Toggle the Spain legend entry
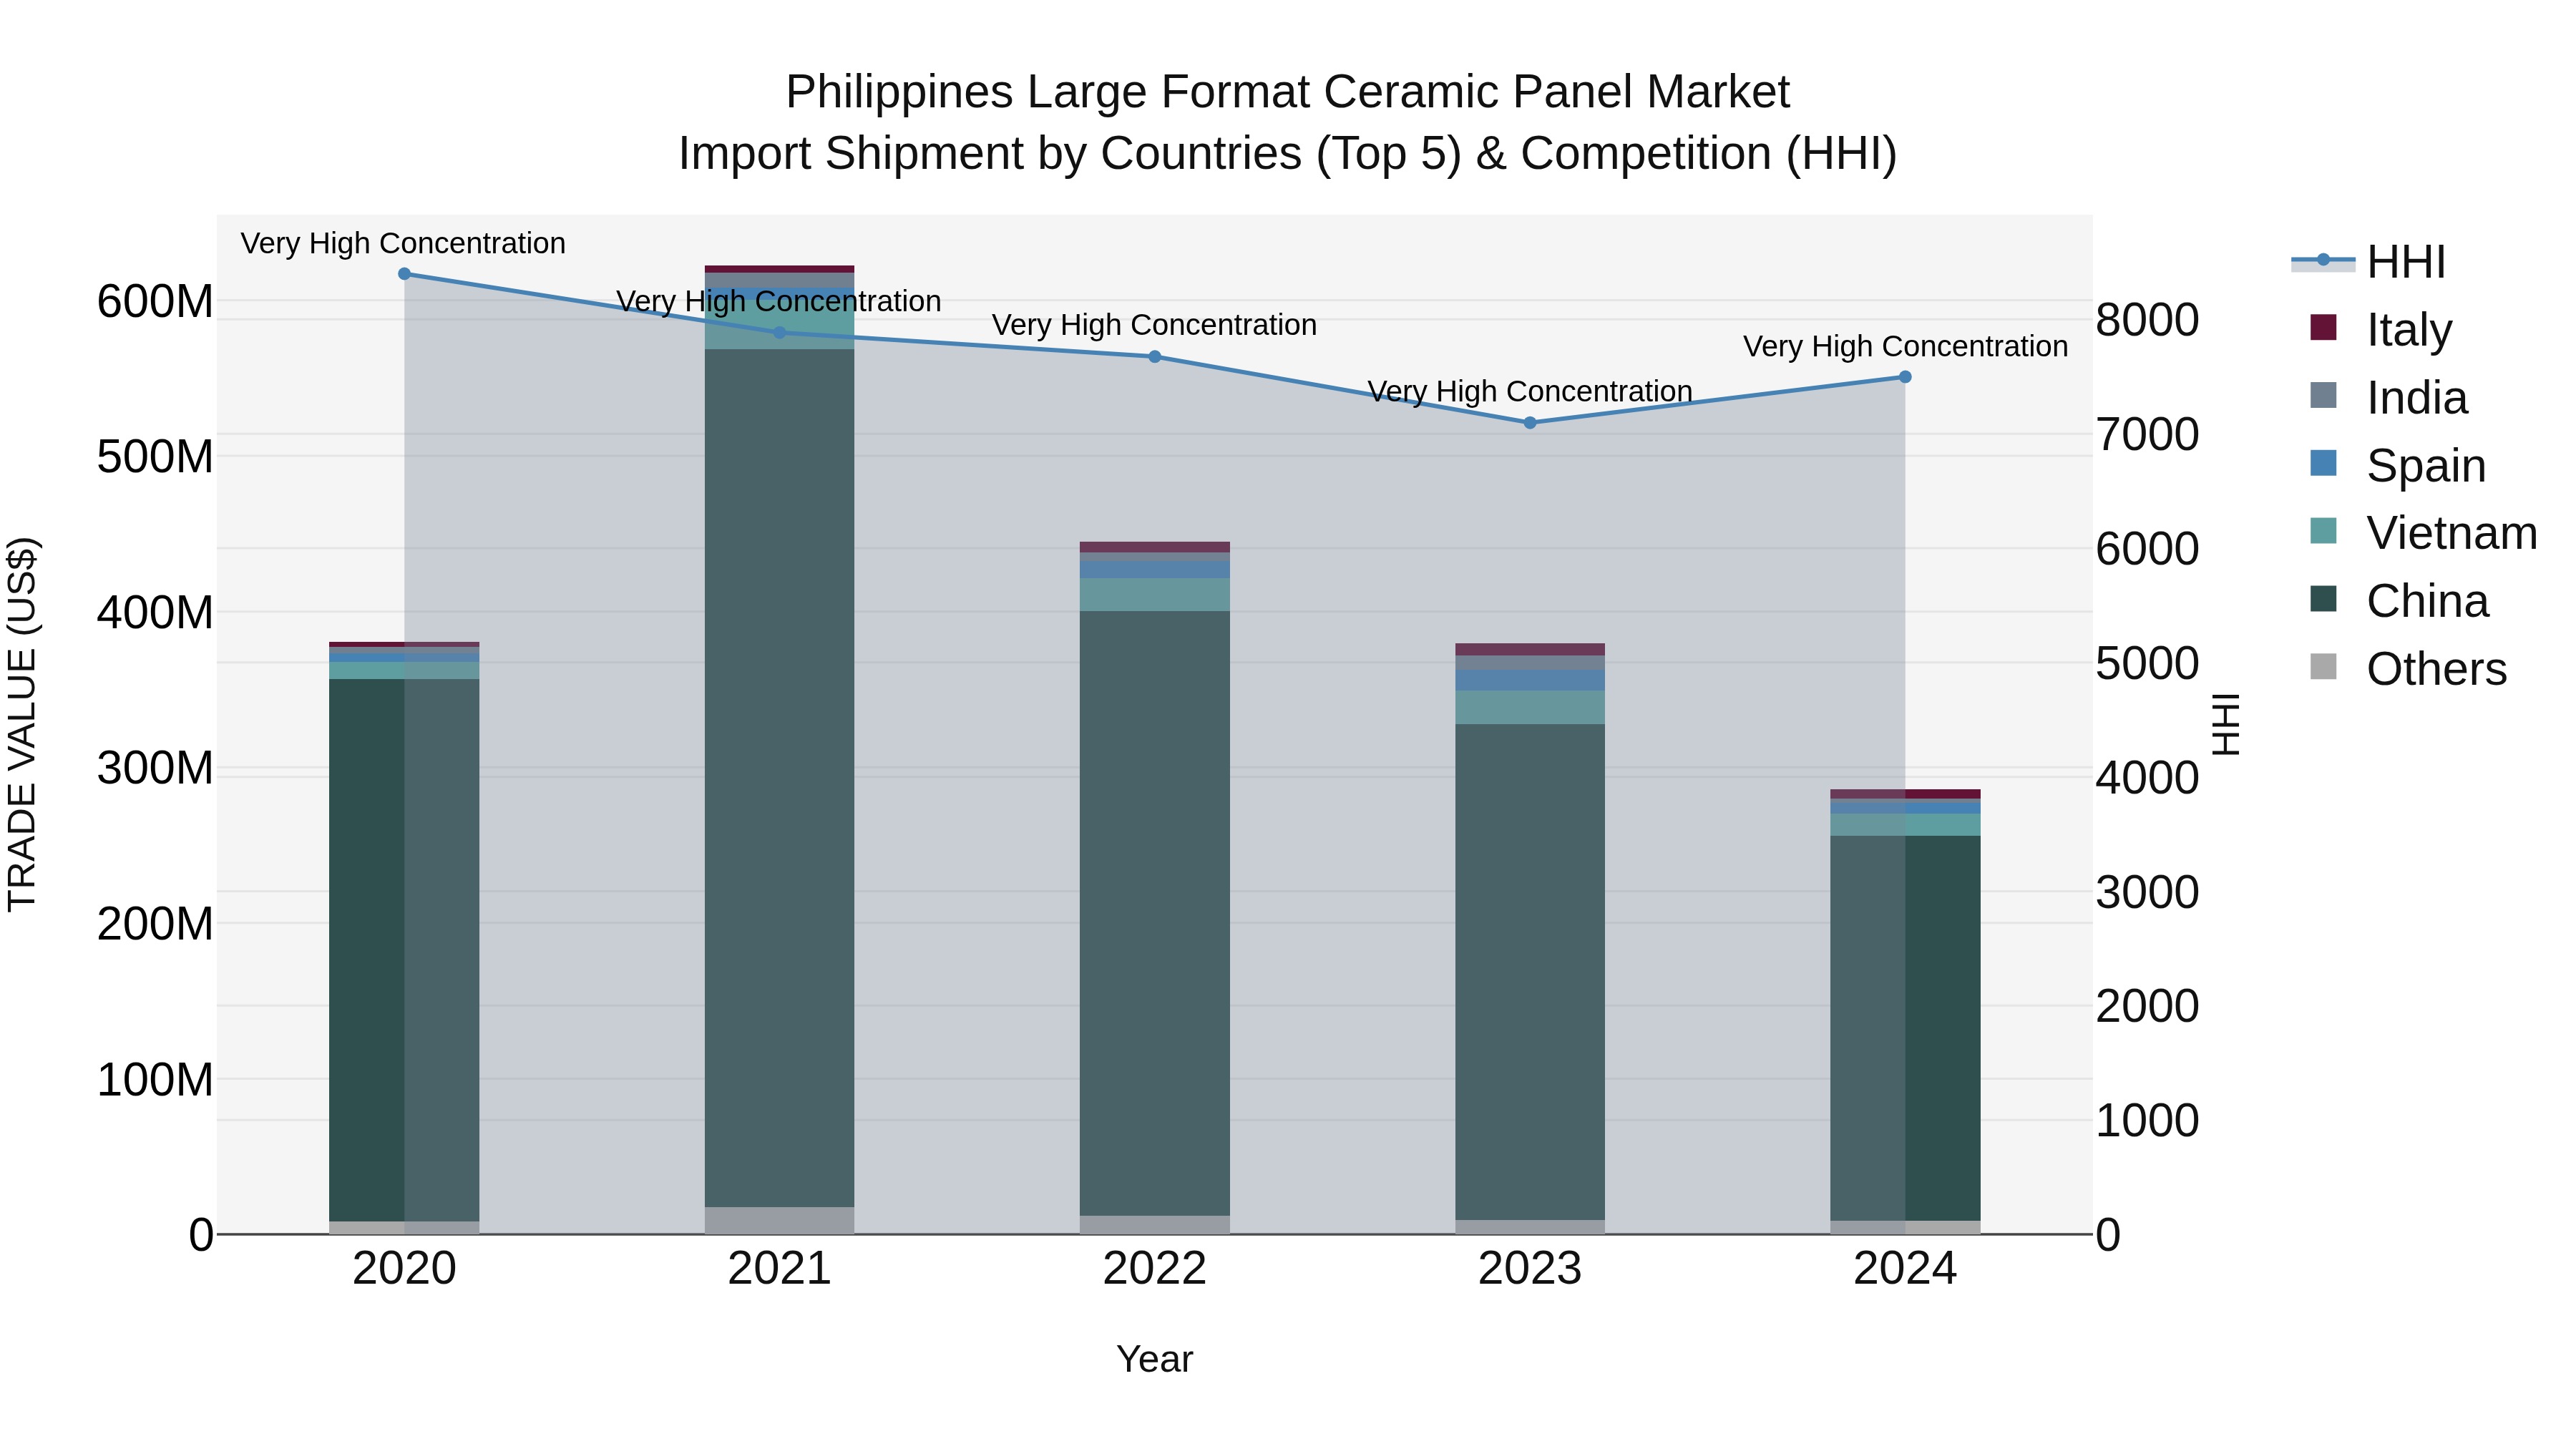The height and width of the screenshot is (1449, 2576). (x=2397, y=465)
